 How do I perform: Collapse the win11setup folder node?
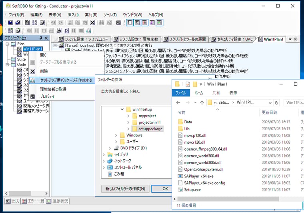[x=122, y=109]
